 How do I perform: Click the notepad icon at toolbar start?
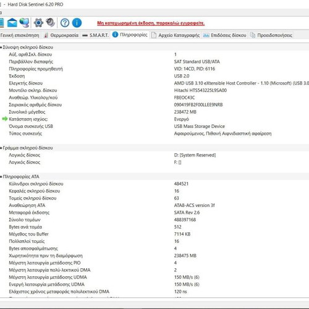[2, 23]
